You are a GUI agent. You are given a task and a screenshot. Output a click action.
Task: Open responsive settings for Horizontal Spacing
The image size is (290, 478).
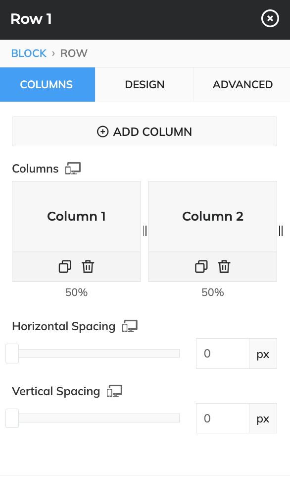(130, 326)
